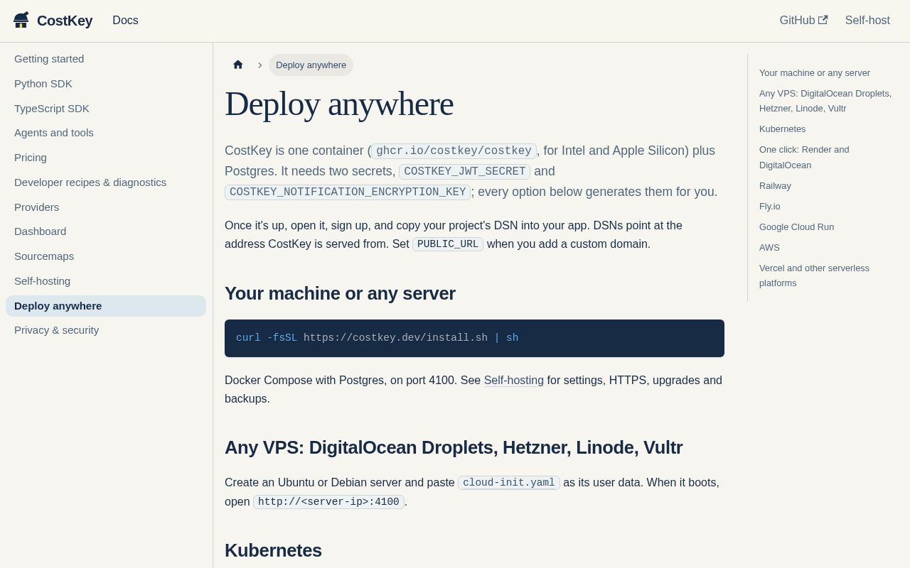Jump to Kubernetes in table of contents
The height and width of the screenshot is (568, 910).
(782, 129)
